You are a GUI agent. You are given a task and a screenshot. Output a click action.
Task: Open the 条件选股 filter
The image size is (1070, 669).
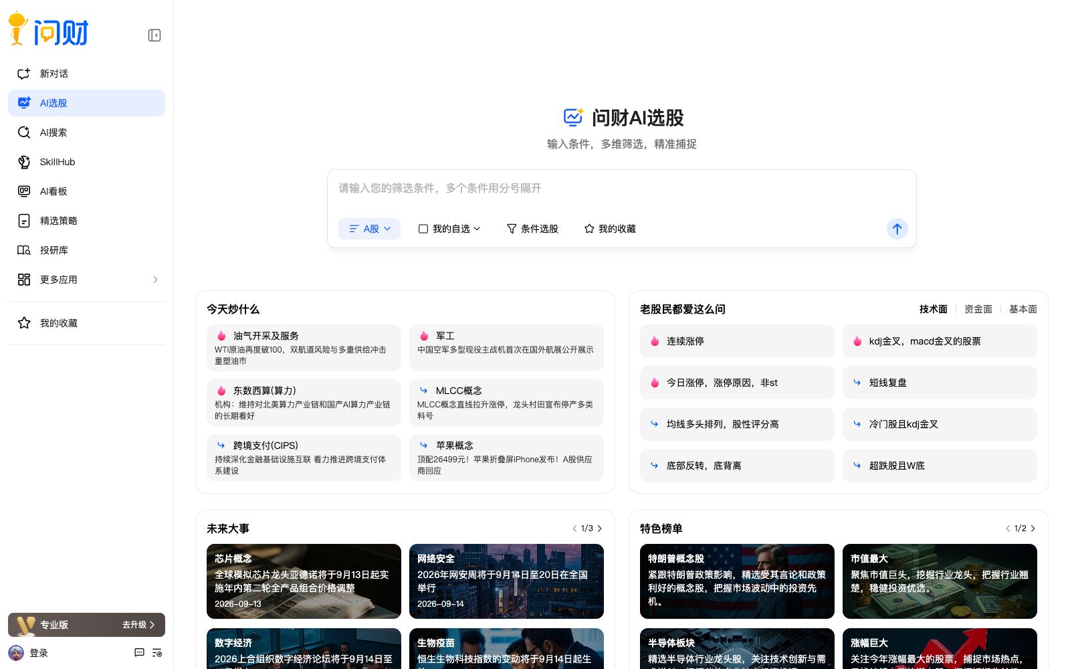[532, 229]
